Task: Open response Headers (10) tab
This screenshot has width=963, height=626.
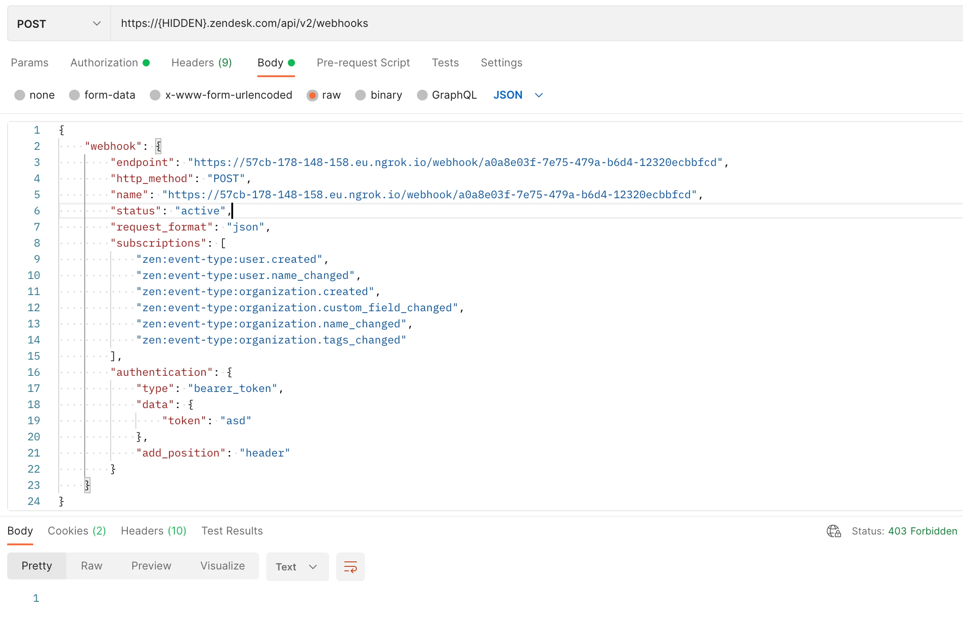Action: click(153, 531)
